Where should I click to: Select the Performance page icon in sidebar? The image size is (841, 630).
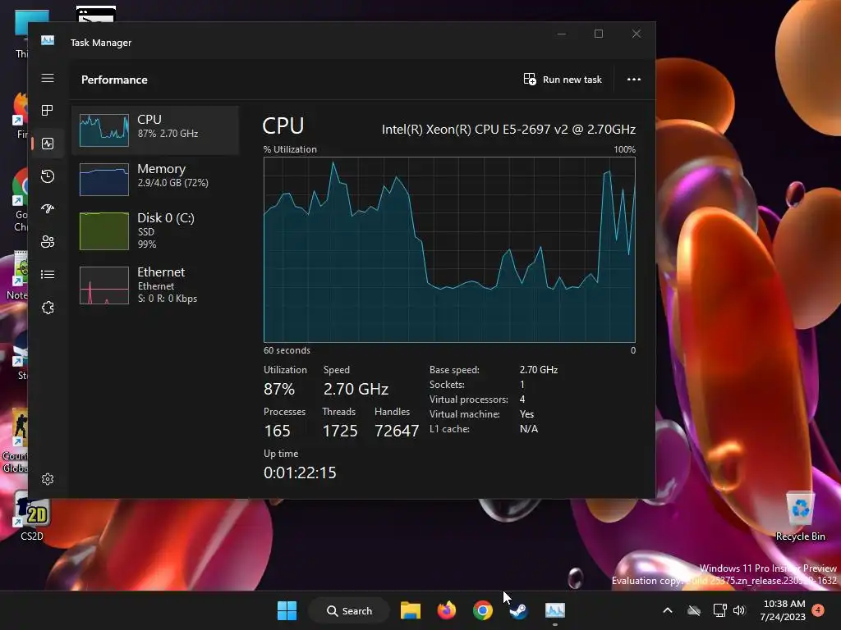point(48,144)
